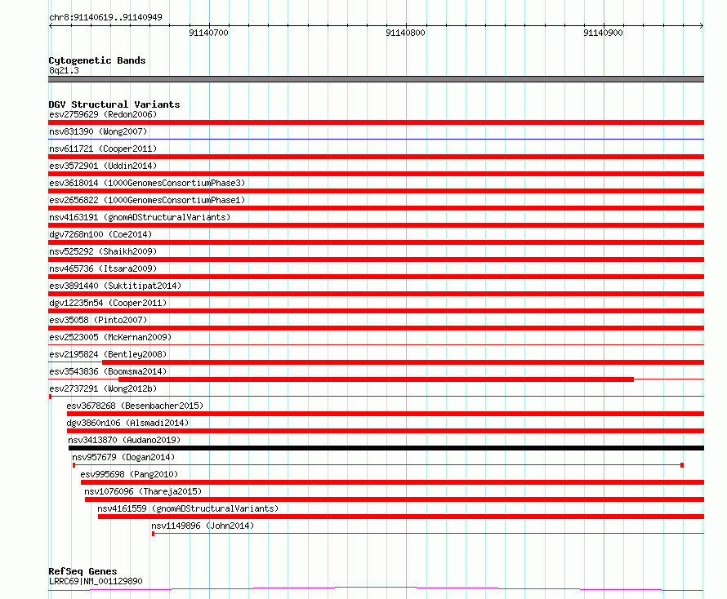Open nsv1149896 (John2014) variant
Screen dimensions: 727x599
point(203,526)
